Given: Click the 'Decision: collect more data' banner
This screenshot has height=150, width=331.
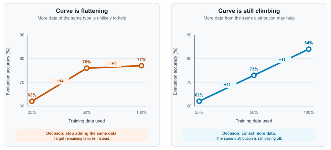Looking at the screenshot, I should point(249,135).
